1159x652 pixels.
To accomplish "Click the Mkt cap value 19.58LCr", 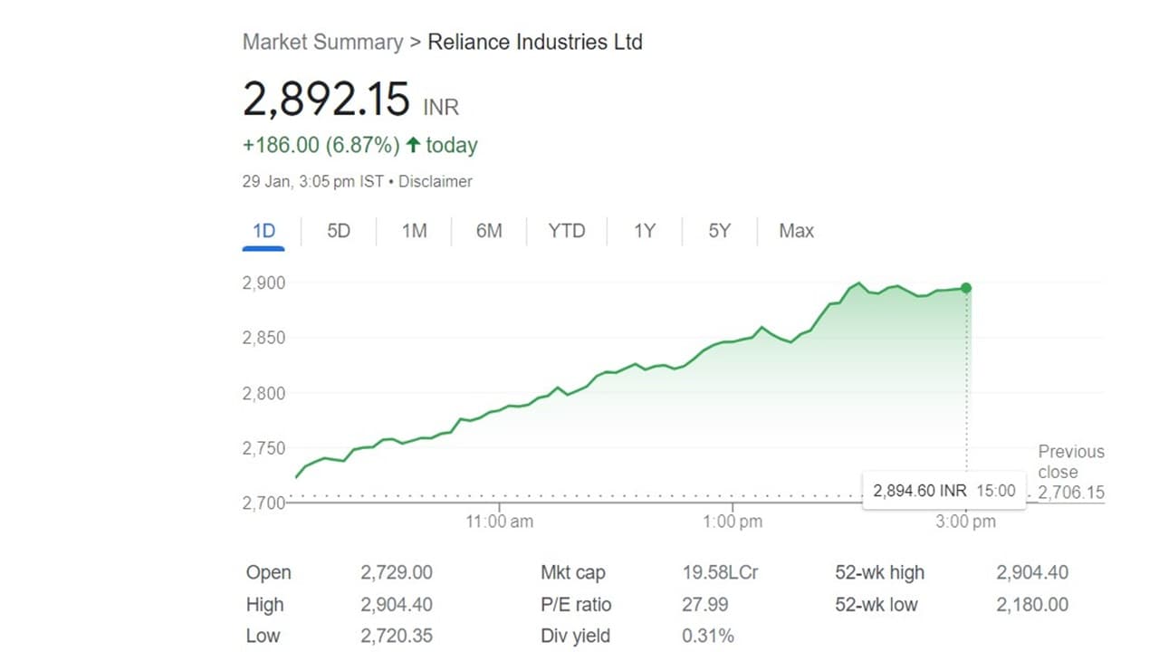I will tap(720, 573).
